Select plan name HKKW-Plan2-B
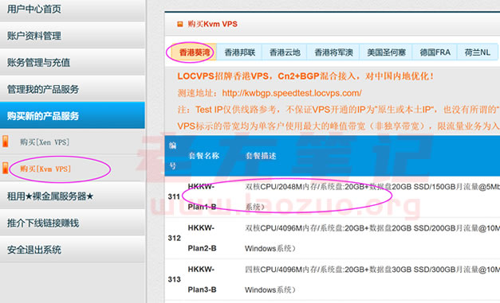 pyautogui.click(x=202, y=238)
